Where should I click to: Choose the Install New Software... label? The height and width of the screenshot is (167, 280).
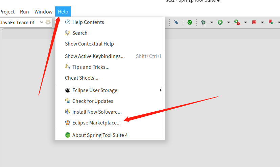tap(97, 112)
